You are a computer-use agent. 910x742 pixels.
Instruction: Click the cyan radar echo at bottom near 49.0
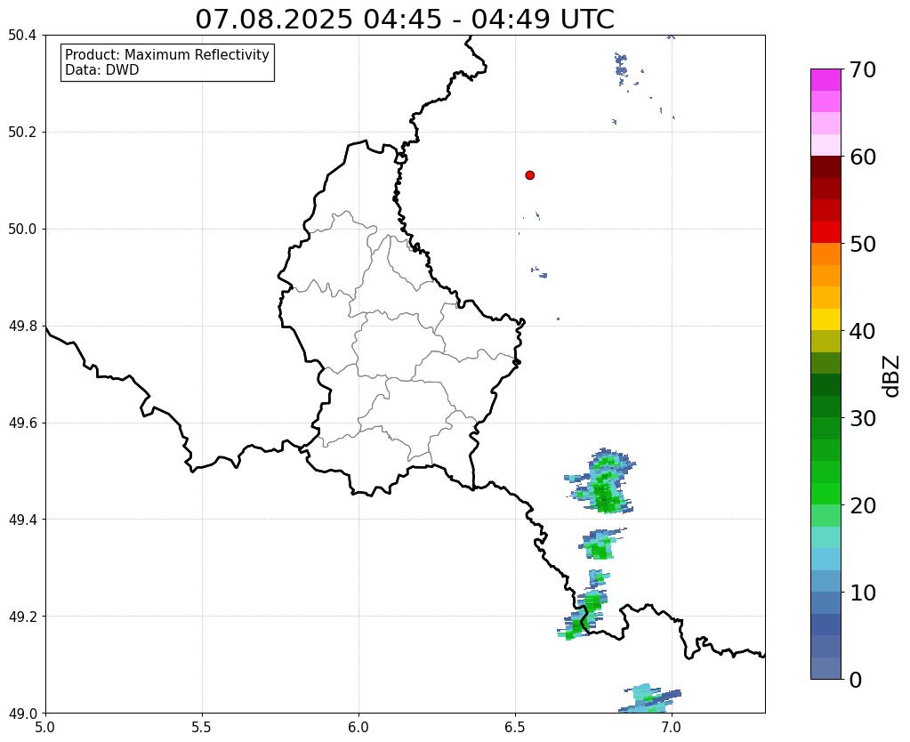(647, 699)
